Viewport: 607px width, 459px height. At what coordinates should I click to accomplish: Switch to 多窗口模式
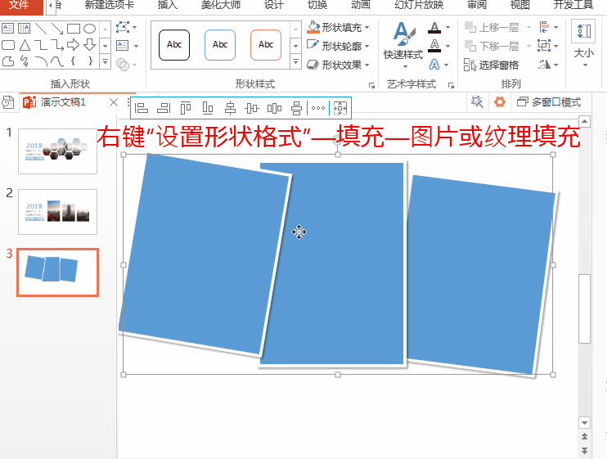point(549,102)
